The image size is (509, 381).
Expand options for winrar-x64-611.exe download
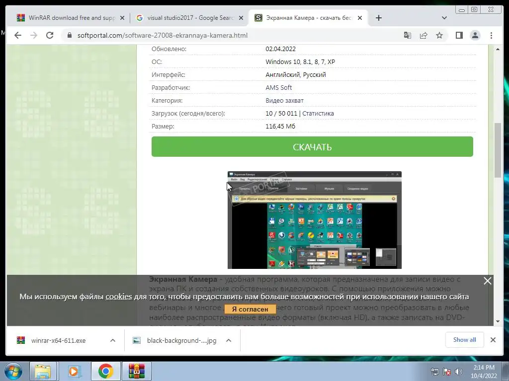pos(113,340)
